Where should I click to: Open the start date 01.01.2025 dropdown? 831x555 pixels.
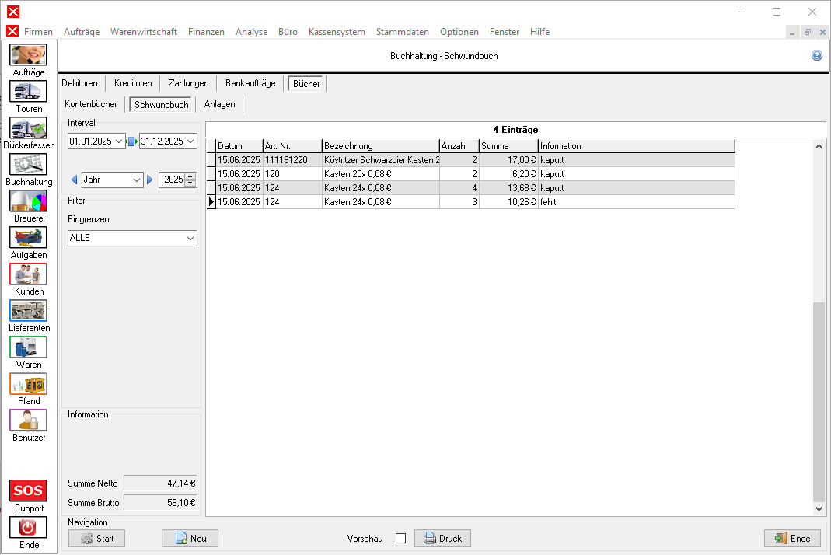pyautogui.click(x=118, y=141)
